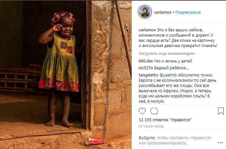Click the Бедный ребёнок comment text
This screenshot has width=226, height=149.
171,68
